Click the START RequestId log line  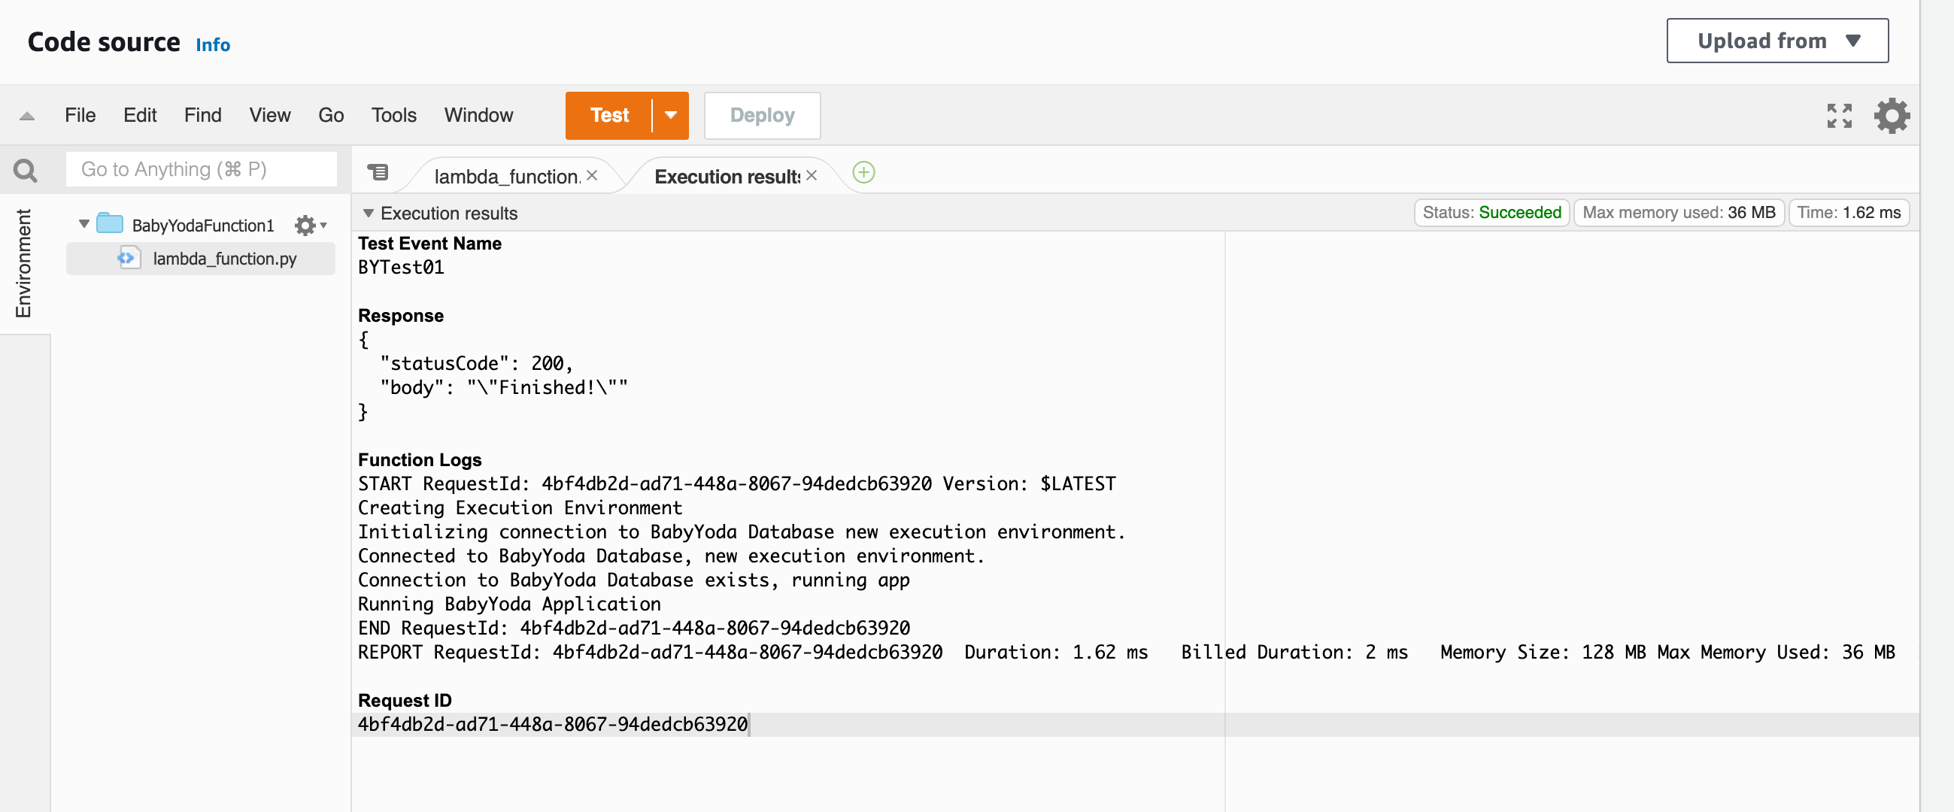[736, 484]
